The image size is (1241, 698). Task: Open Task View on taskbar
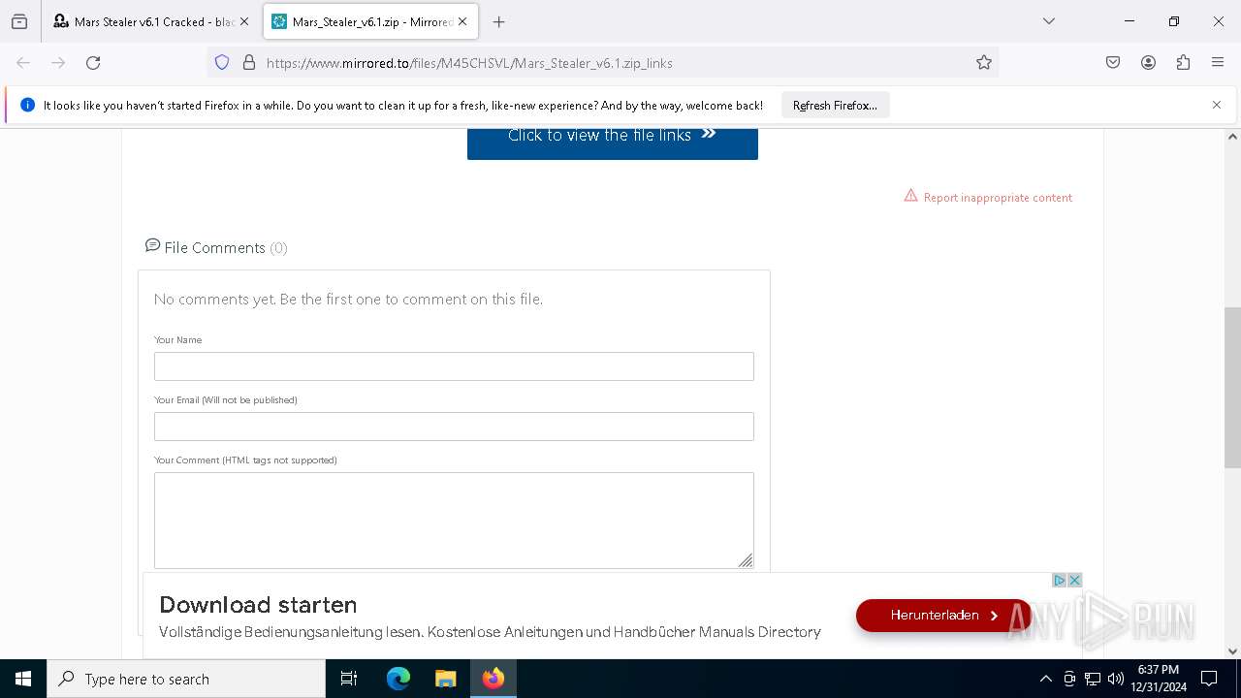[349, 679]
